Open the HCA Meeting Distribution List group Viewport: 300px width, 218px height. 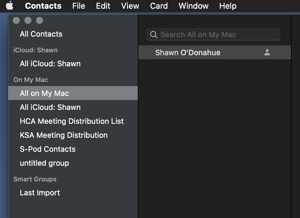click(72, 121)
